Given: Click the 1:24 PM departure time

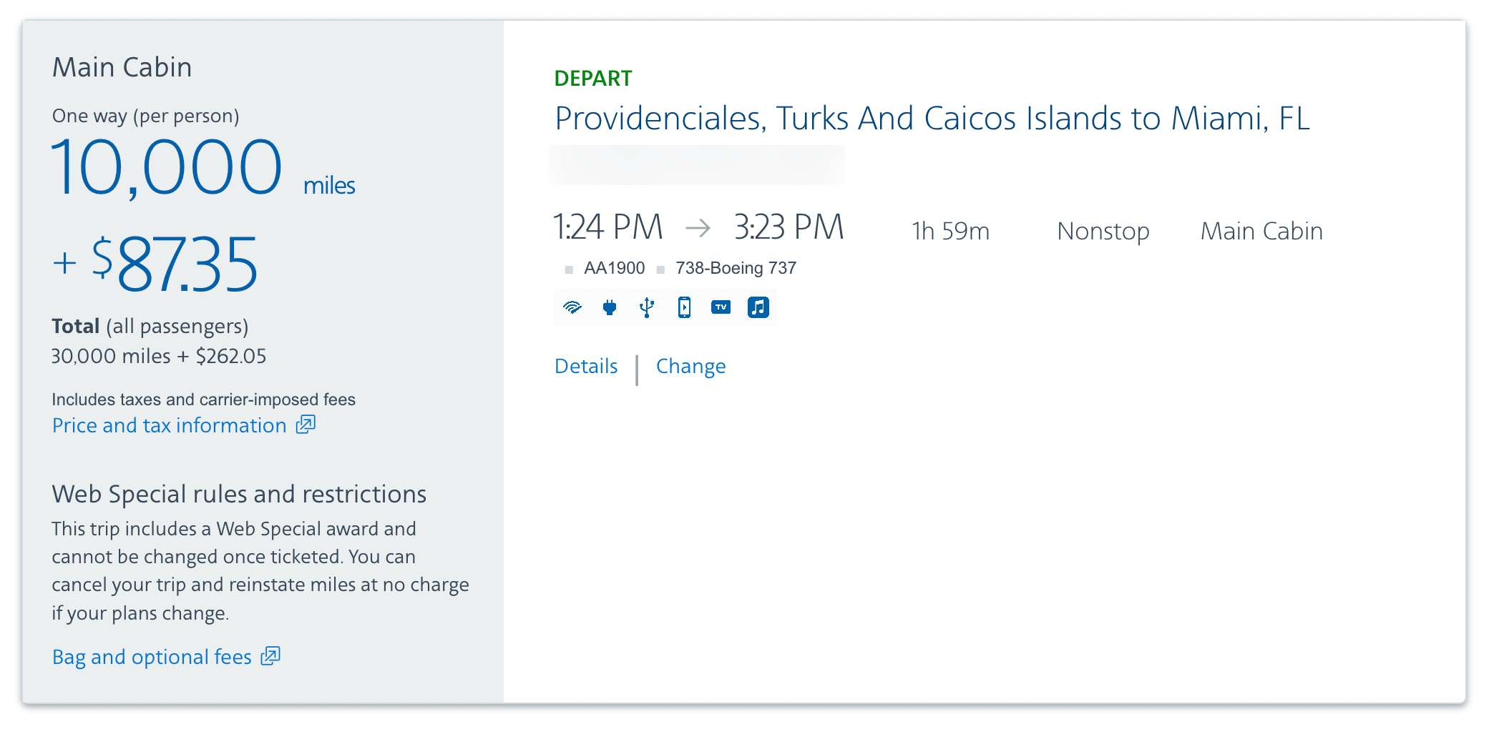Looking at the screenshot, I should (x=607, y=227).
